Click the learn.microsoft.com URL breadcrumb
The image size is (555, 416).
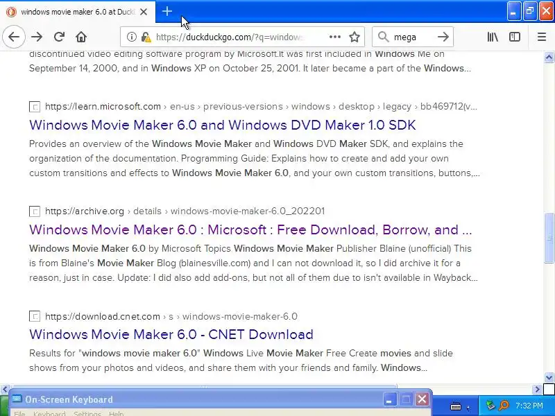[262, 107]
